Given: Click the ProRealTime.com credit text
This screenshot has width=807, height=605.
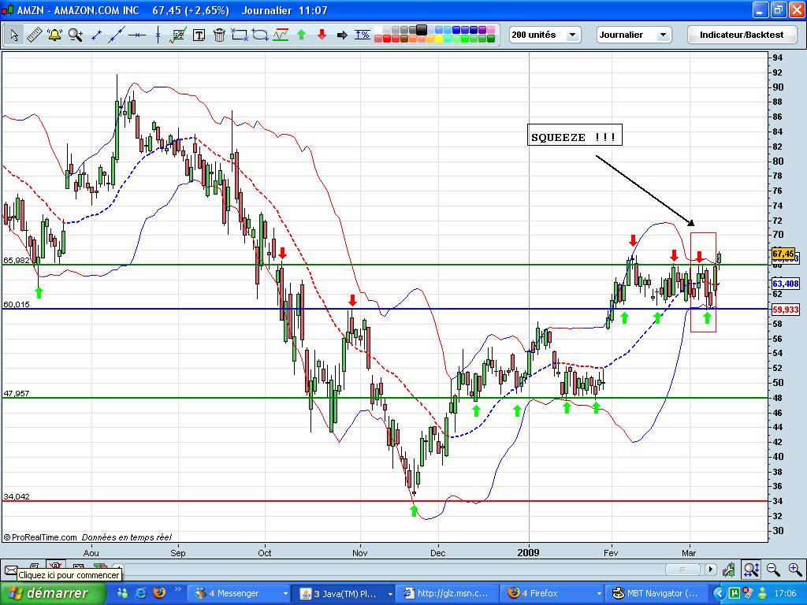Looking at the screenshot, I should click(40, 537).
